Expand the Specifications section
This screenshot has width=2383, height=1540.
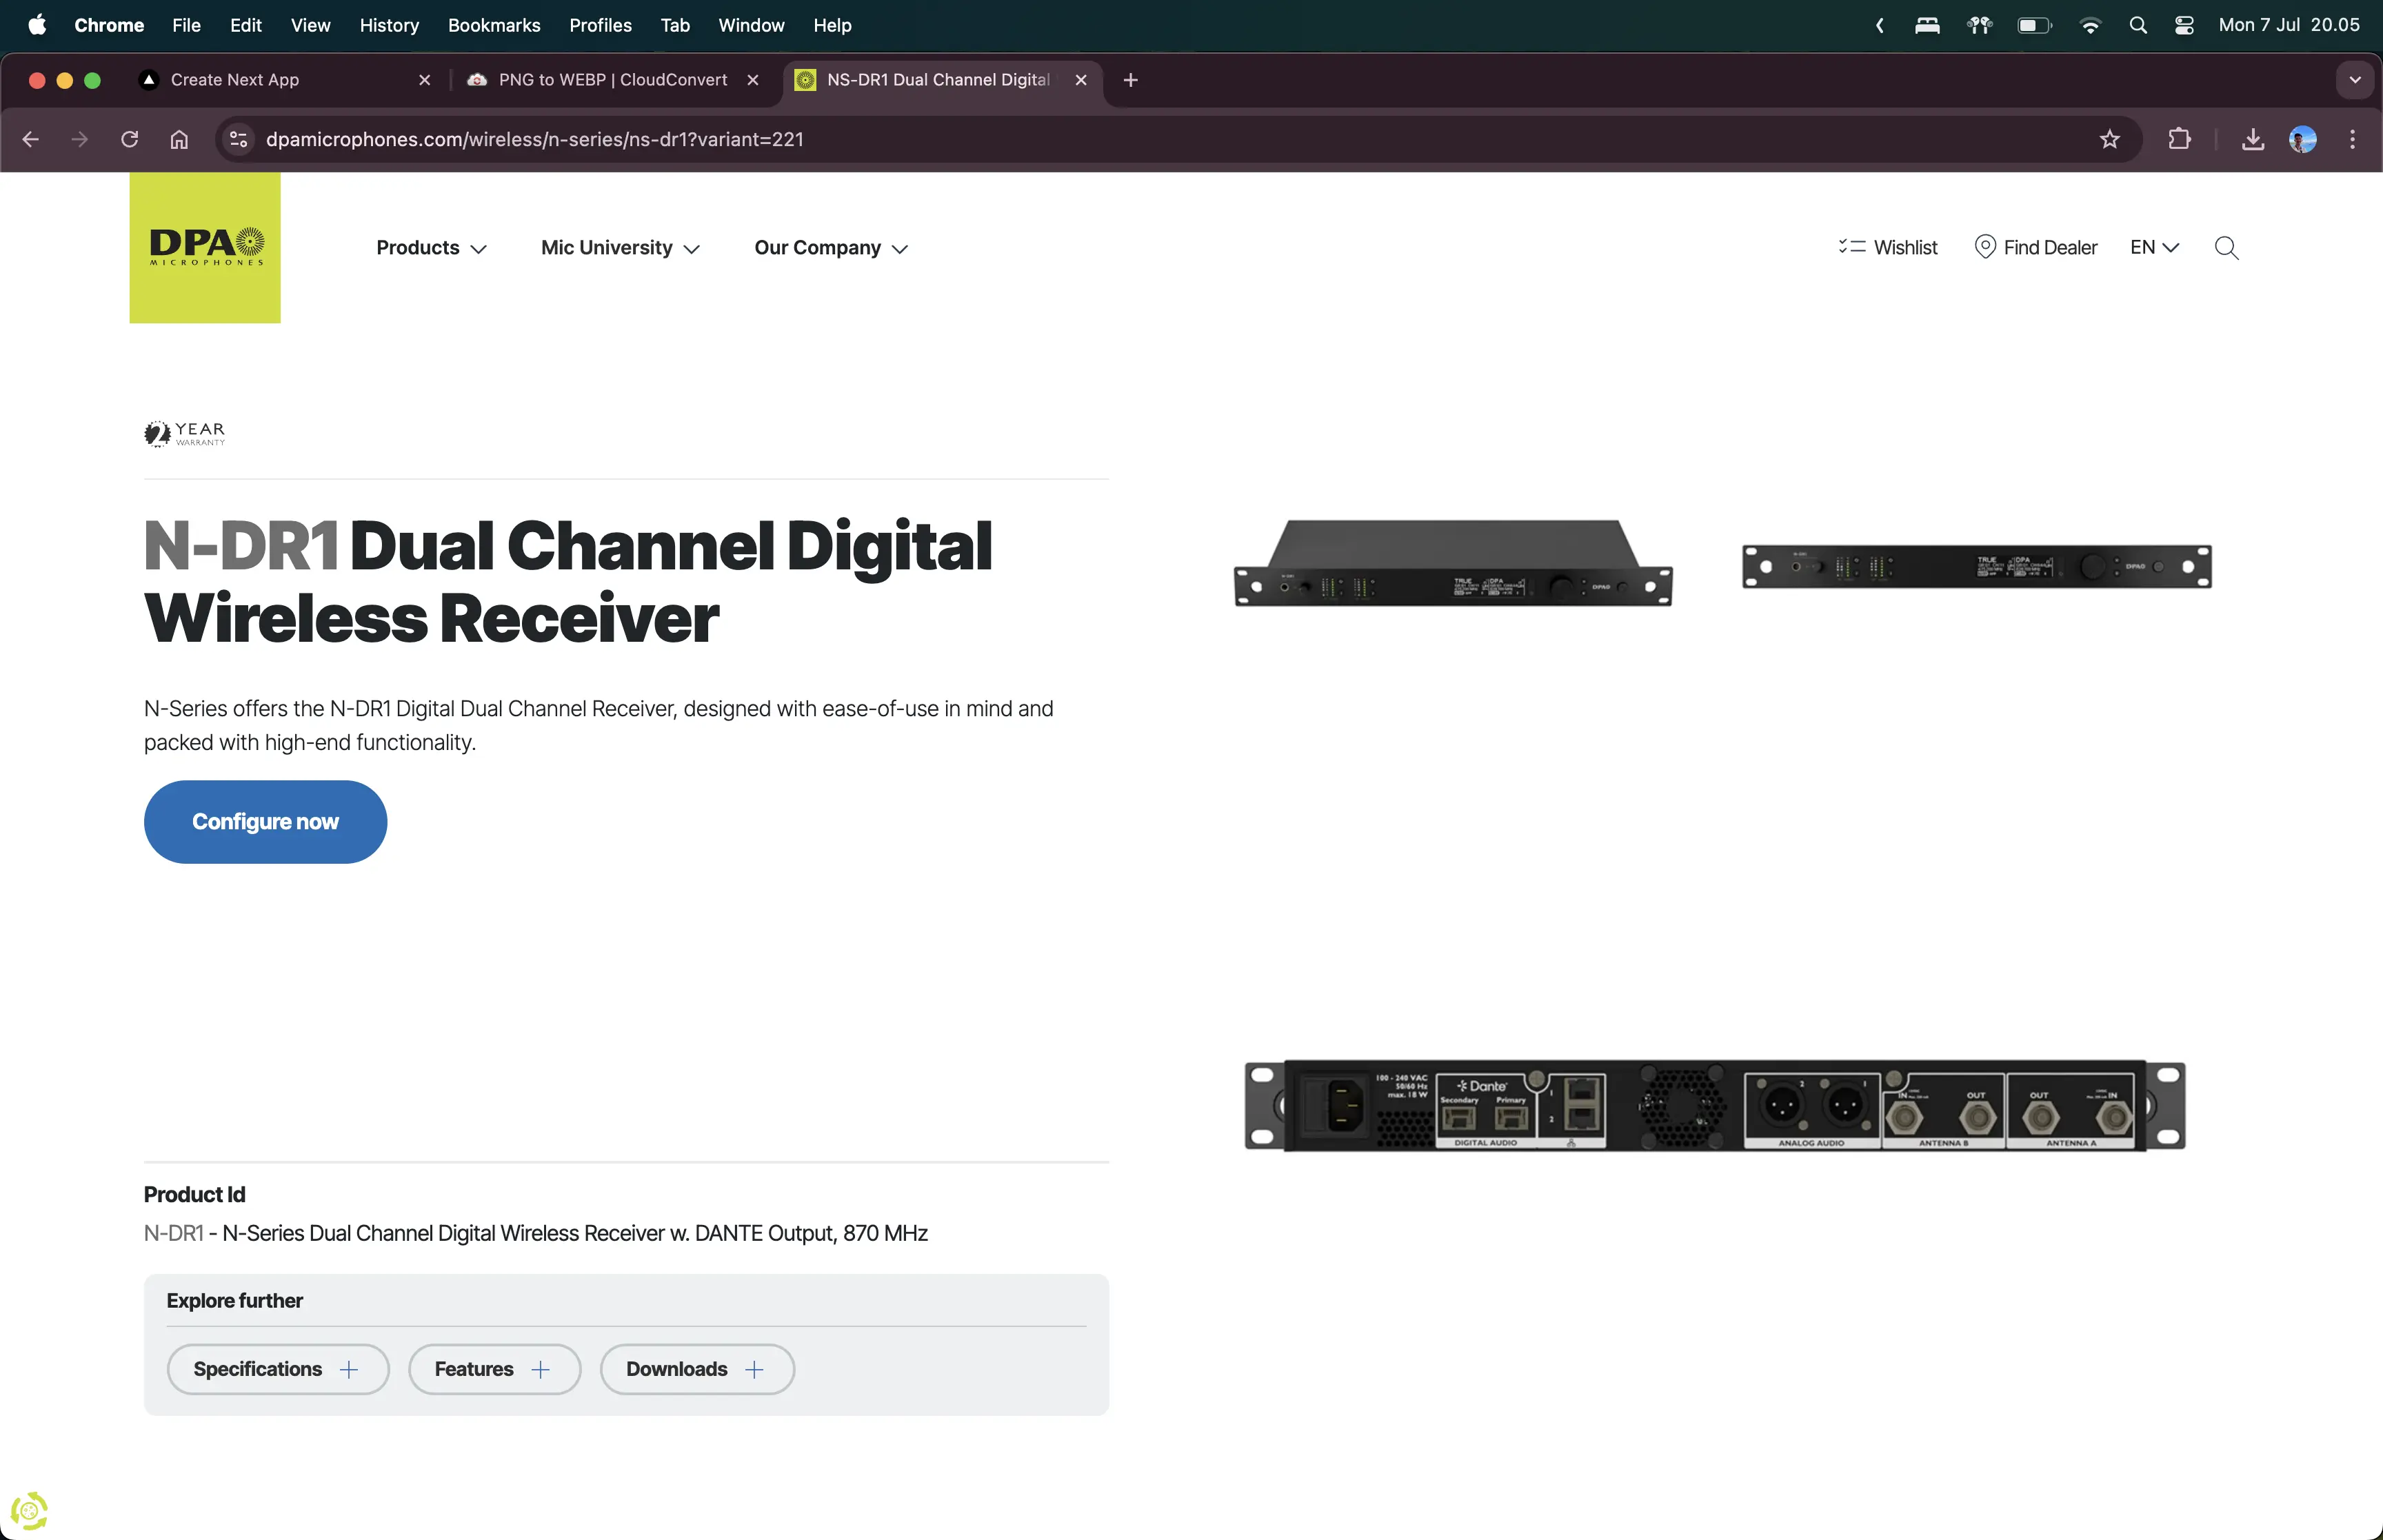pos(277,1369)
